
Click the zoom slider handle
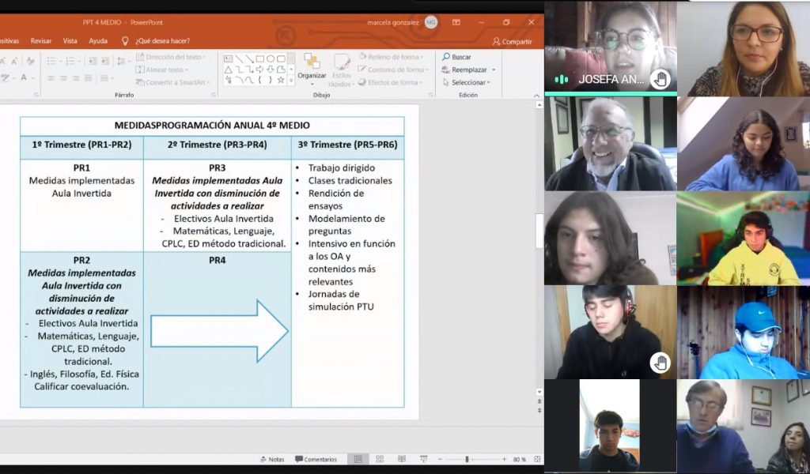467,459
